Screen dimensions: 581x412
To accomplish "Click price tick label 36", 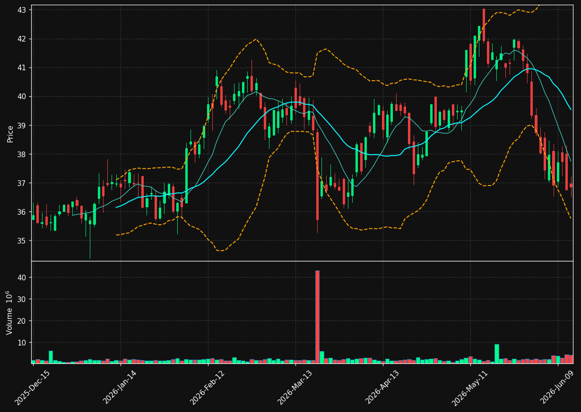I will (x=23, y=212).
